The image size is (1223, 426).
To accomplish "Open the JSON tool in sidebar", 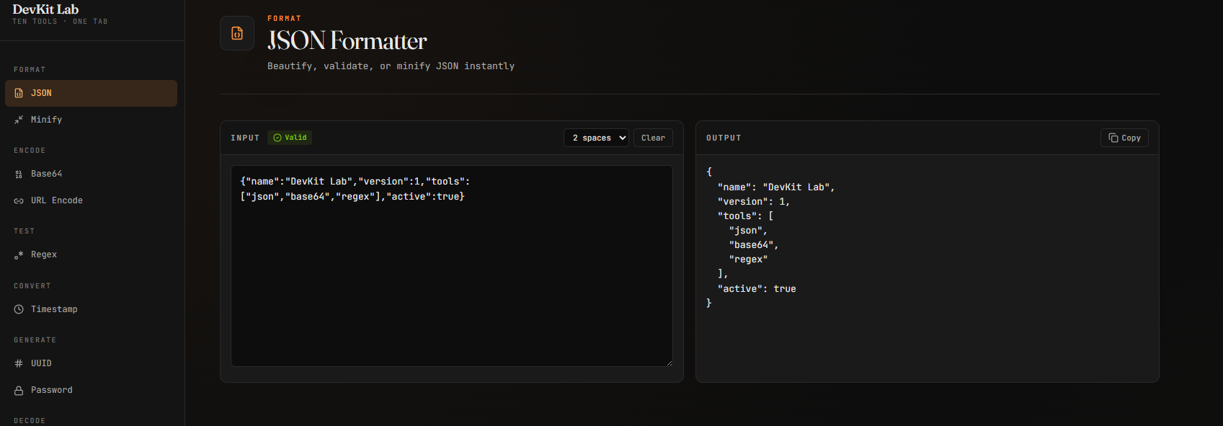I will point(91,93).
